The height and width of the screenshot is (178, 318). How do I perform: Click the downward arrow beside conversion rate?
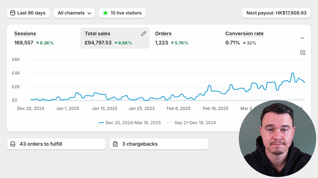click(245, 43)
